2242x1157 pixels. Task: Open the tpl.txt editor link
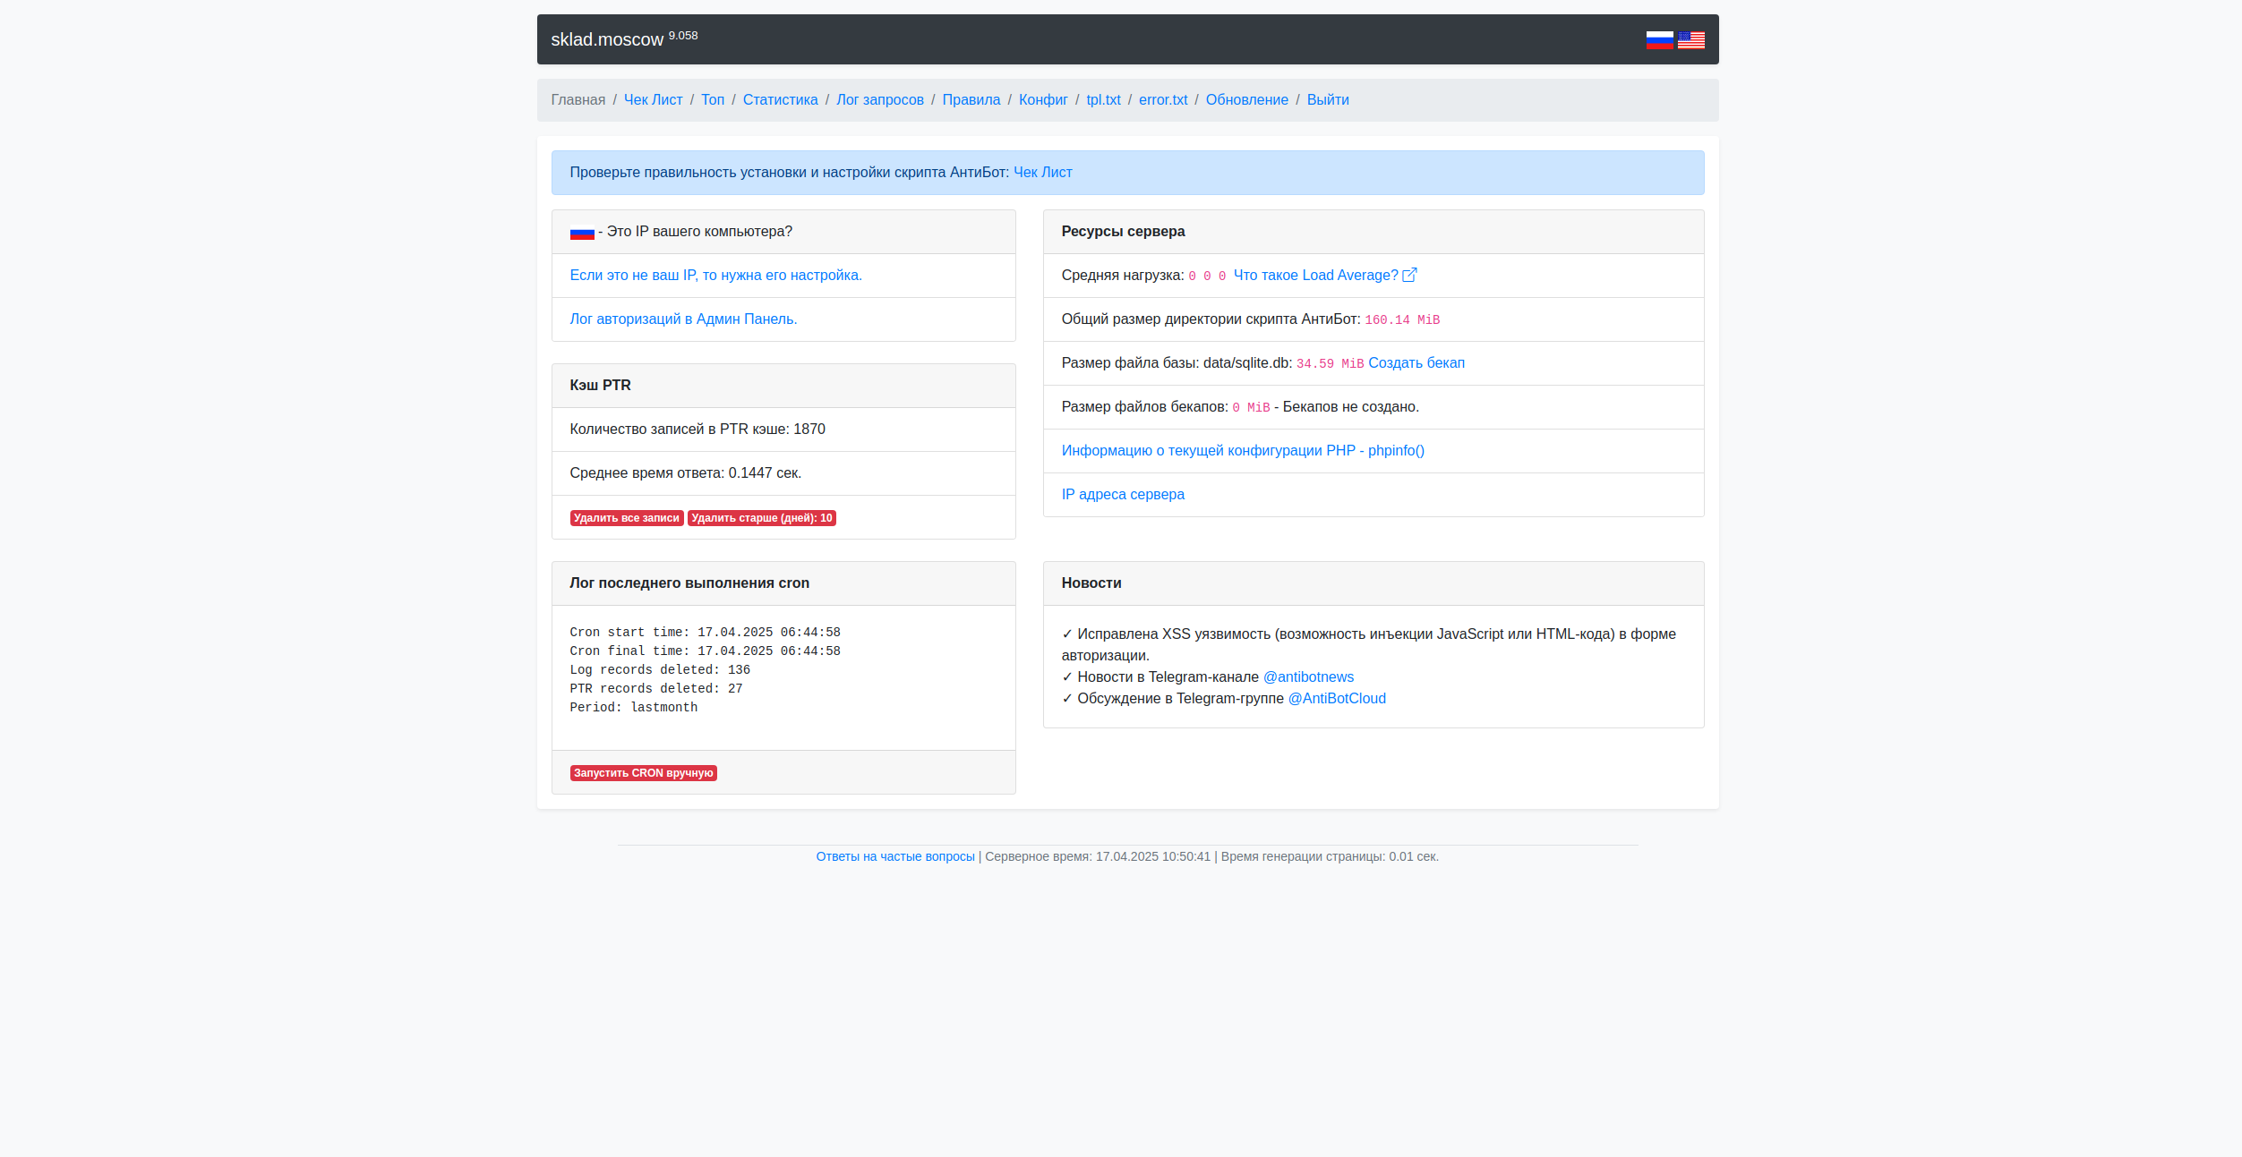(x=1103, y=100)
